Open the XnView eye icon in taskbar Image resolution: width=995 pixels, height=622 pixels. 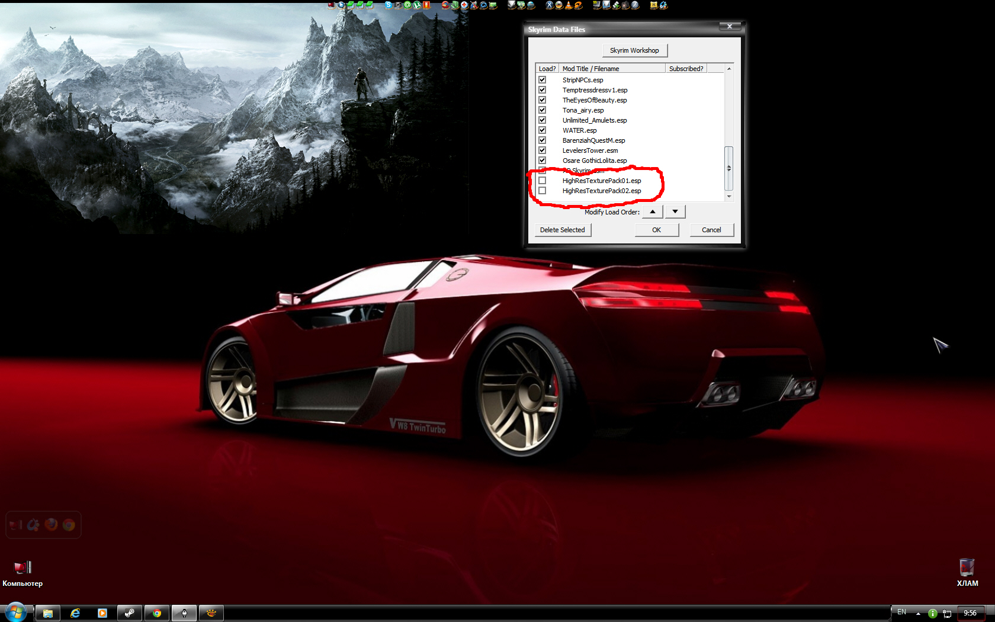coord(211,613)
